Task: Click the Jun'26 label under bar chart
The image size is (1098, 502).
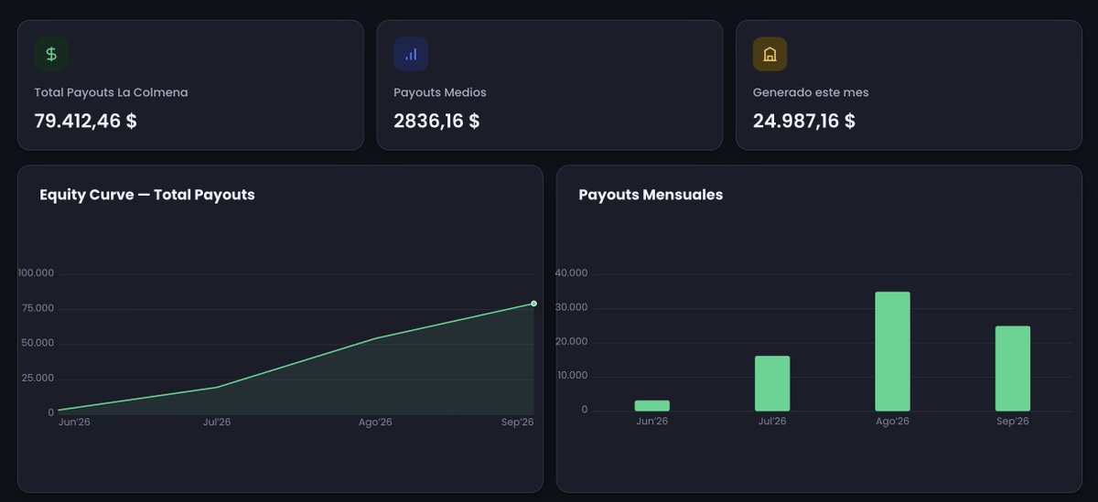Action: (x=652, y=422)
